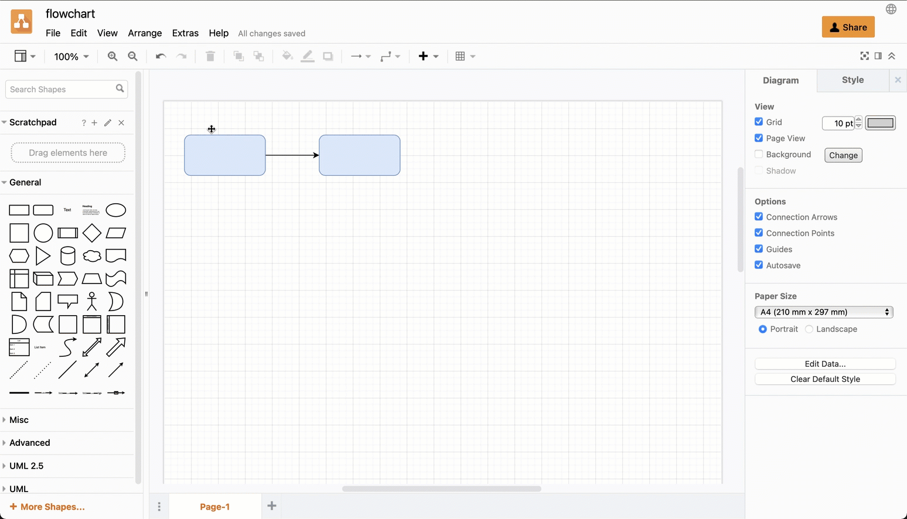
Task: Select the Landscape radio button
Action: tap(809, 329)
